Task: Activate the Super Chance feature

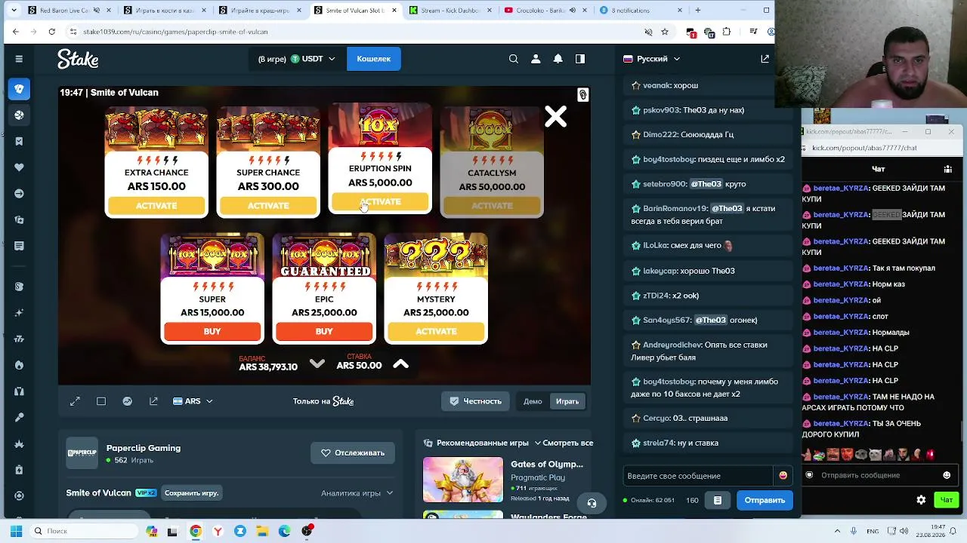Action: coord(268,206)
